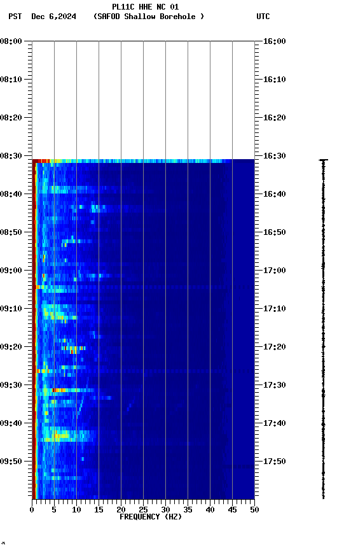Click the UTC time label '16:10'
This screenshot has width=351, height=550.
(x=275, y=80)
